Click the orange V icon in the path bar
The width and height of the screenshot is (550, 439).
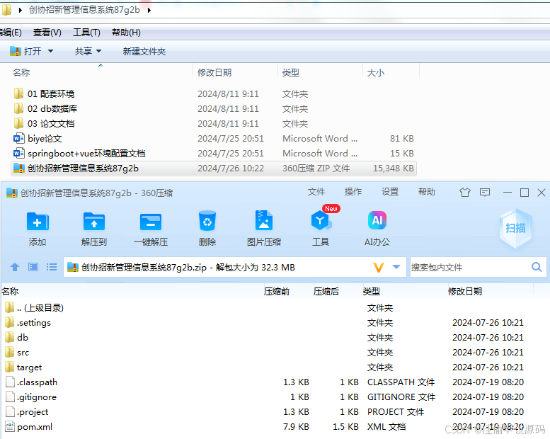379,268
